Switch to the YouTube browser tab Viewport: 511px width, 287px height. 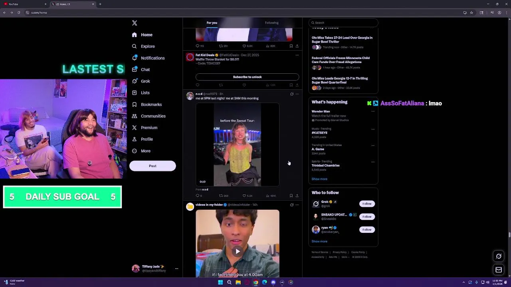coord(25,4)
